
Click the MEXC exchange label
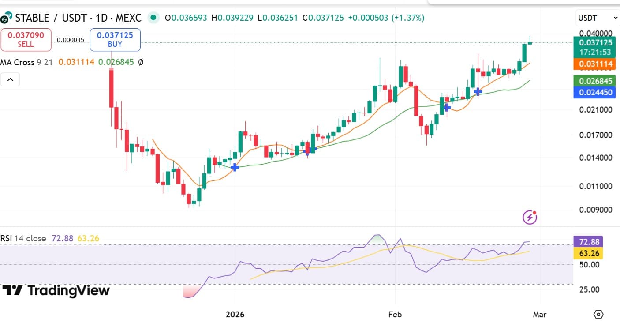pyautogui.click(x=129, y=18)
